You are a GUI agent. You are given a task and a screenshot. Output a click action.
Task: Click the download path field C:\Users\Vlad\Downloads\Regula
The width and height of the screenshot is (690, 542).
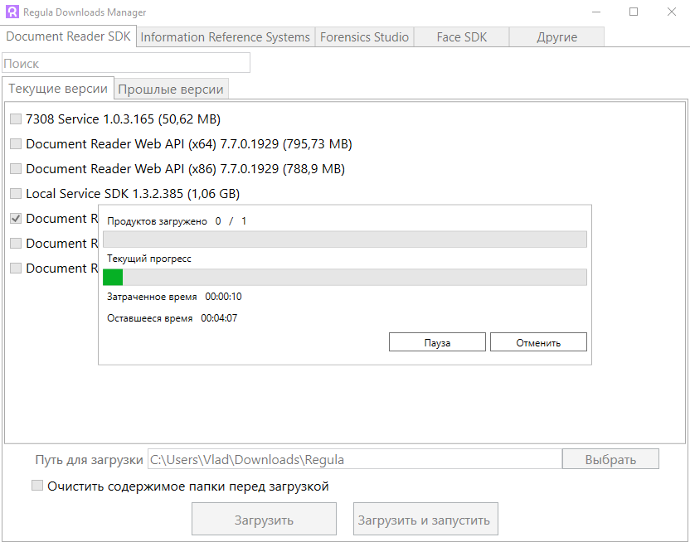pos(355,459)
